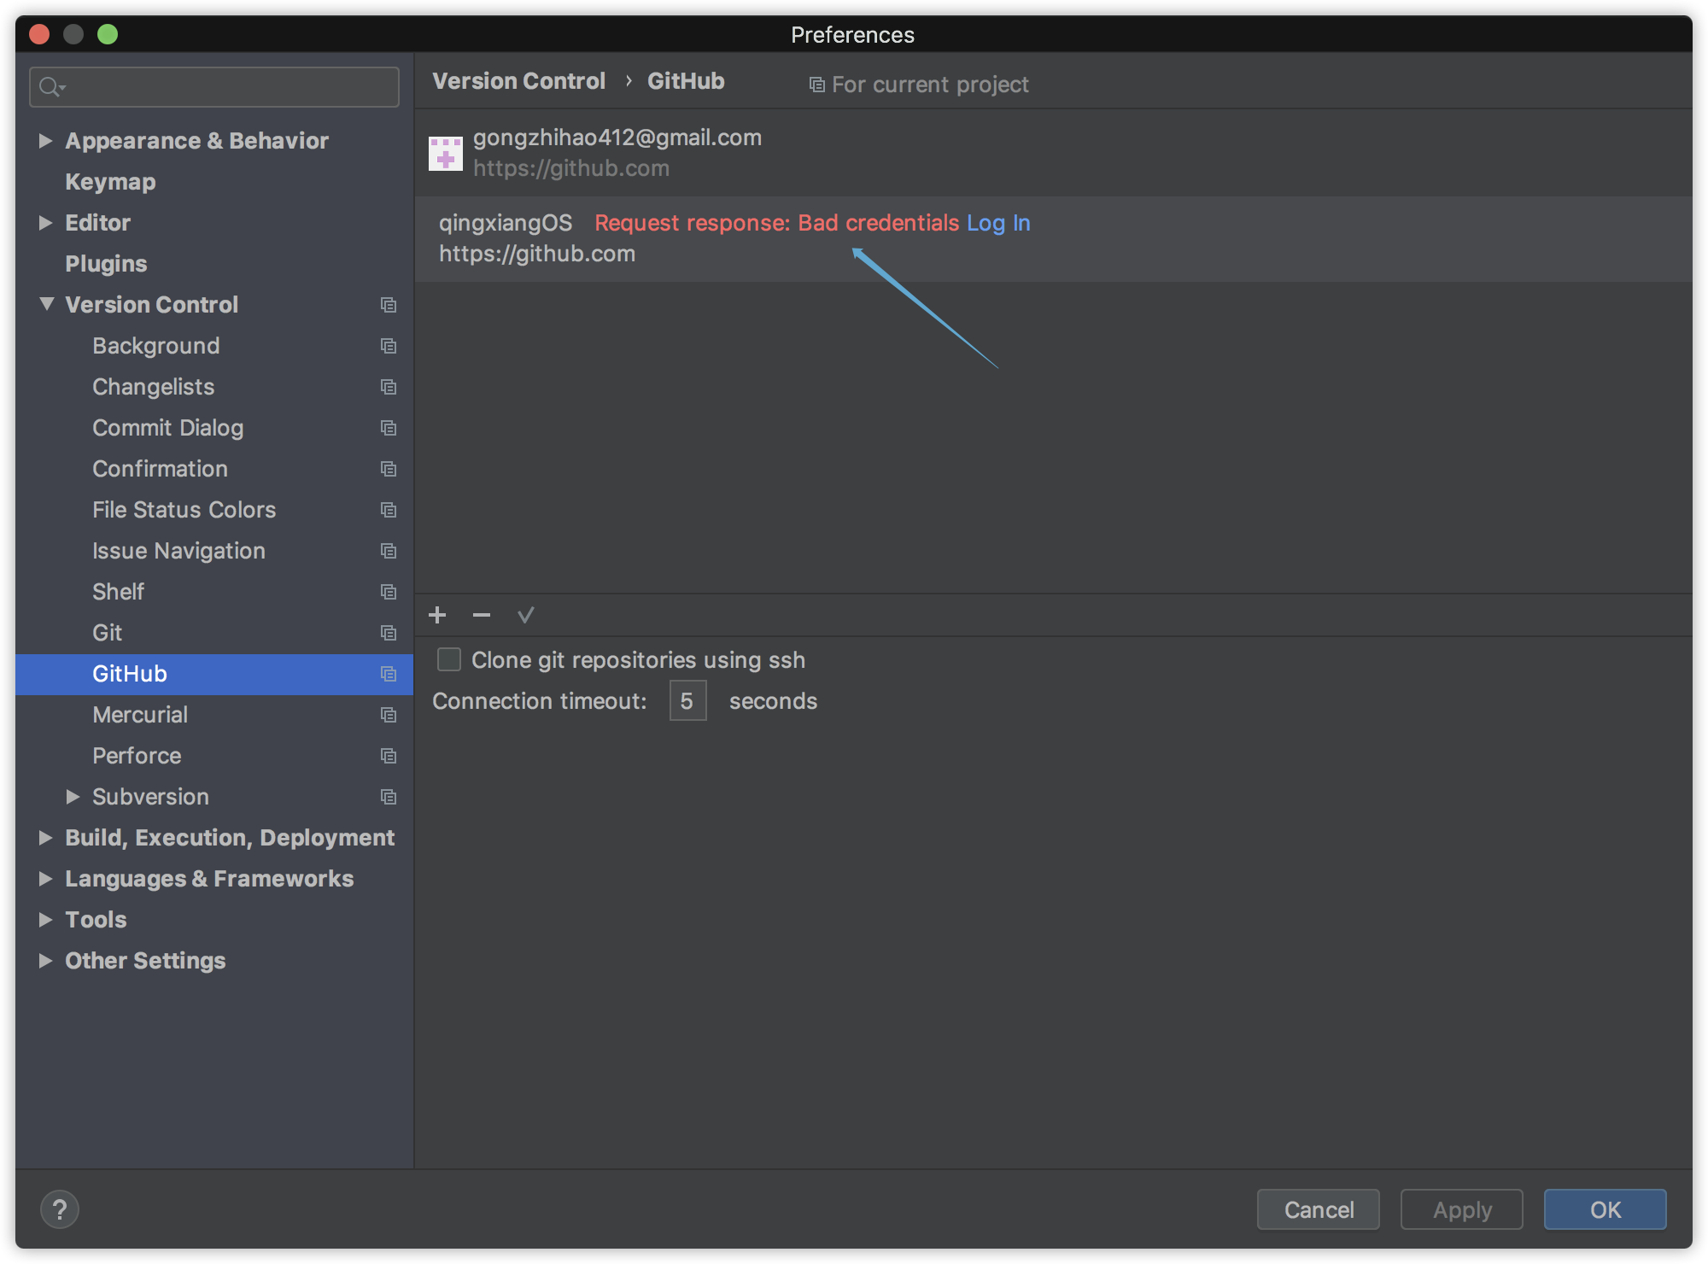
Task: Click project-level icon beside Version Control
Action: tap(389, 305)
